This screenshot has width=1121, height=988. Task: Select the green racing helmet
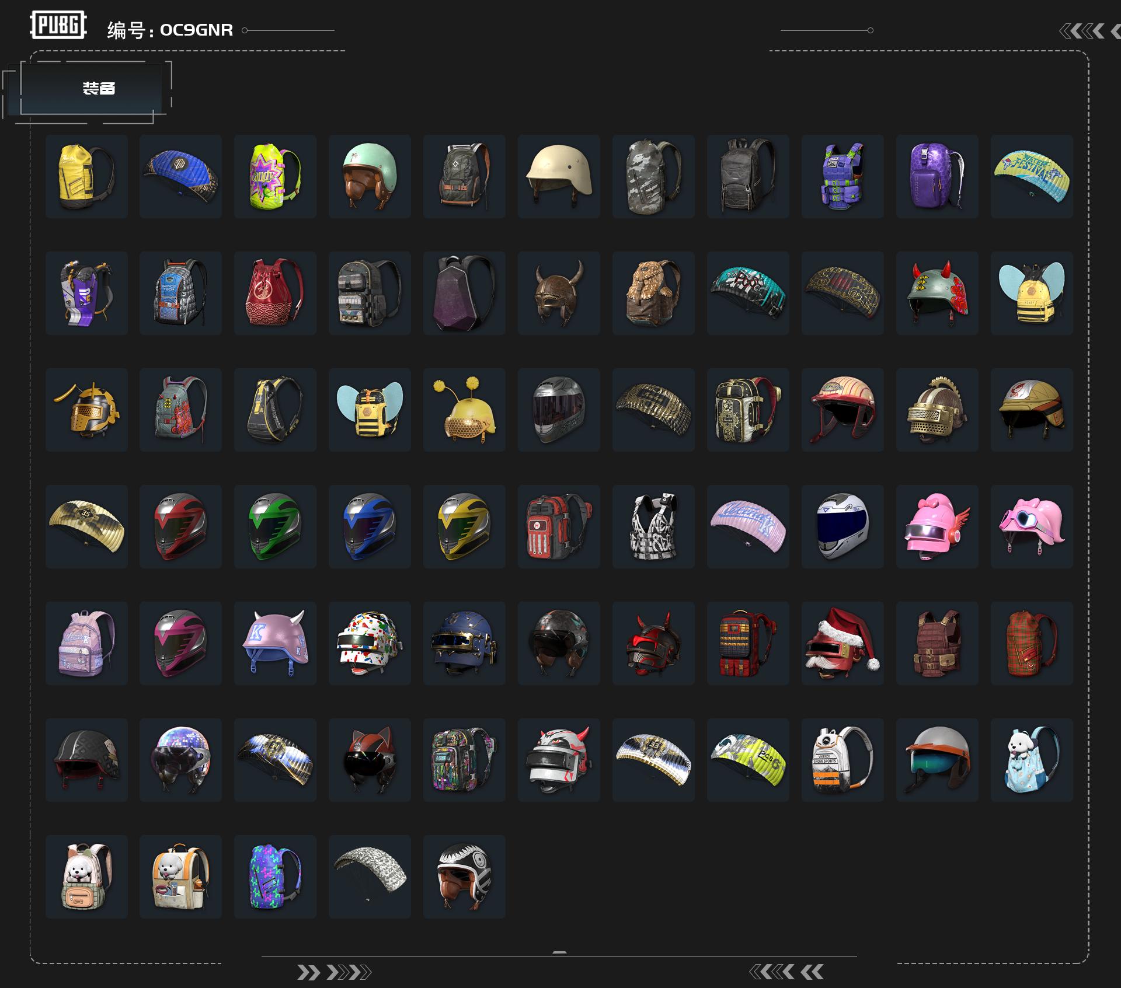point(275,526)
